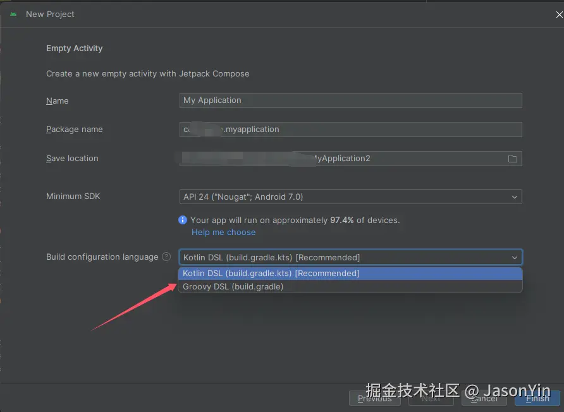Viewport: 564px width, 412px height.
Task: Open the Help me choose link
Action: click(223, 233)
